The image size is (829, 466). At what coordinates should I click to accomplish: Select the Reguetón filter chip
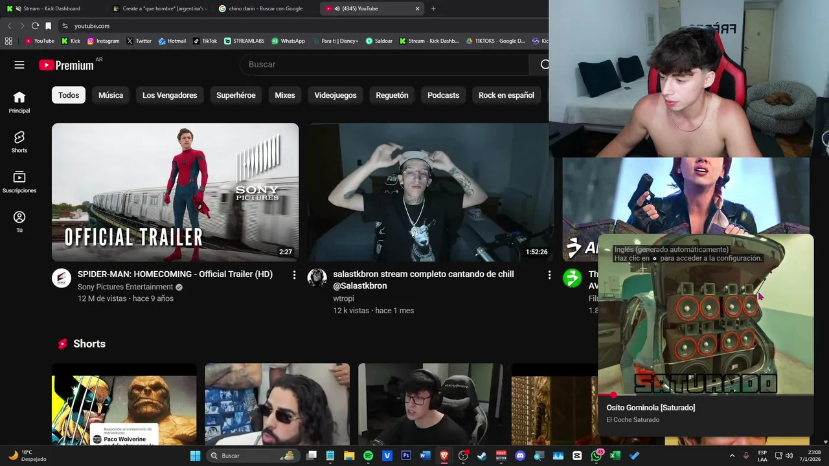pyautogui.click(x=392, y=95)
